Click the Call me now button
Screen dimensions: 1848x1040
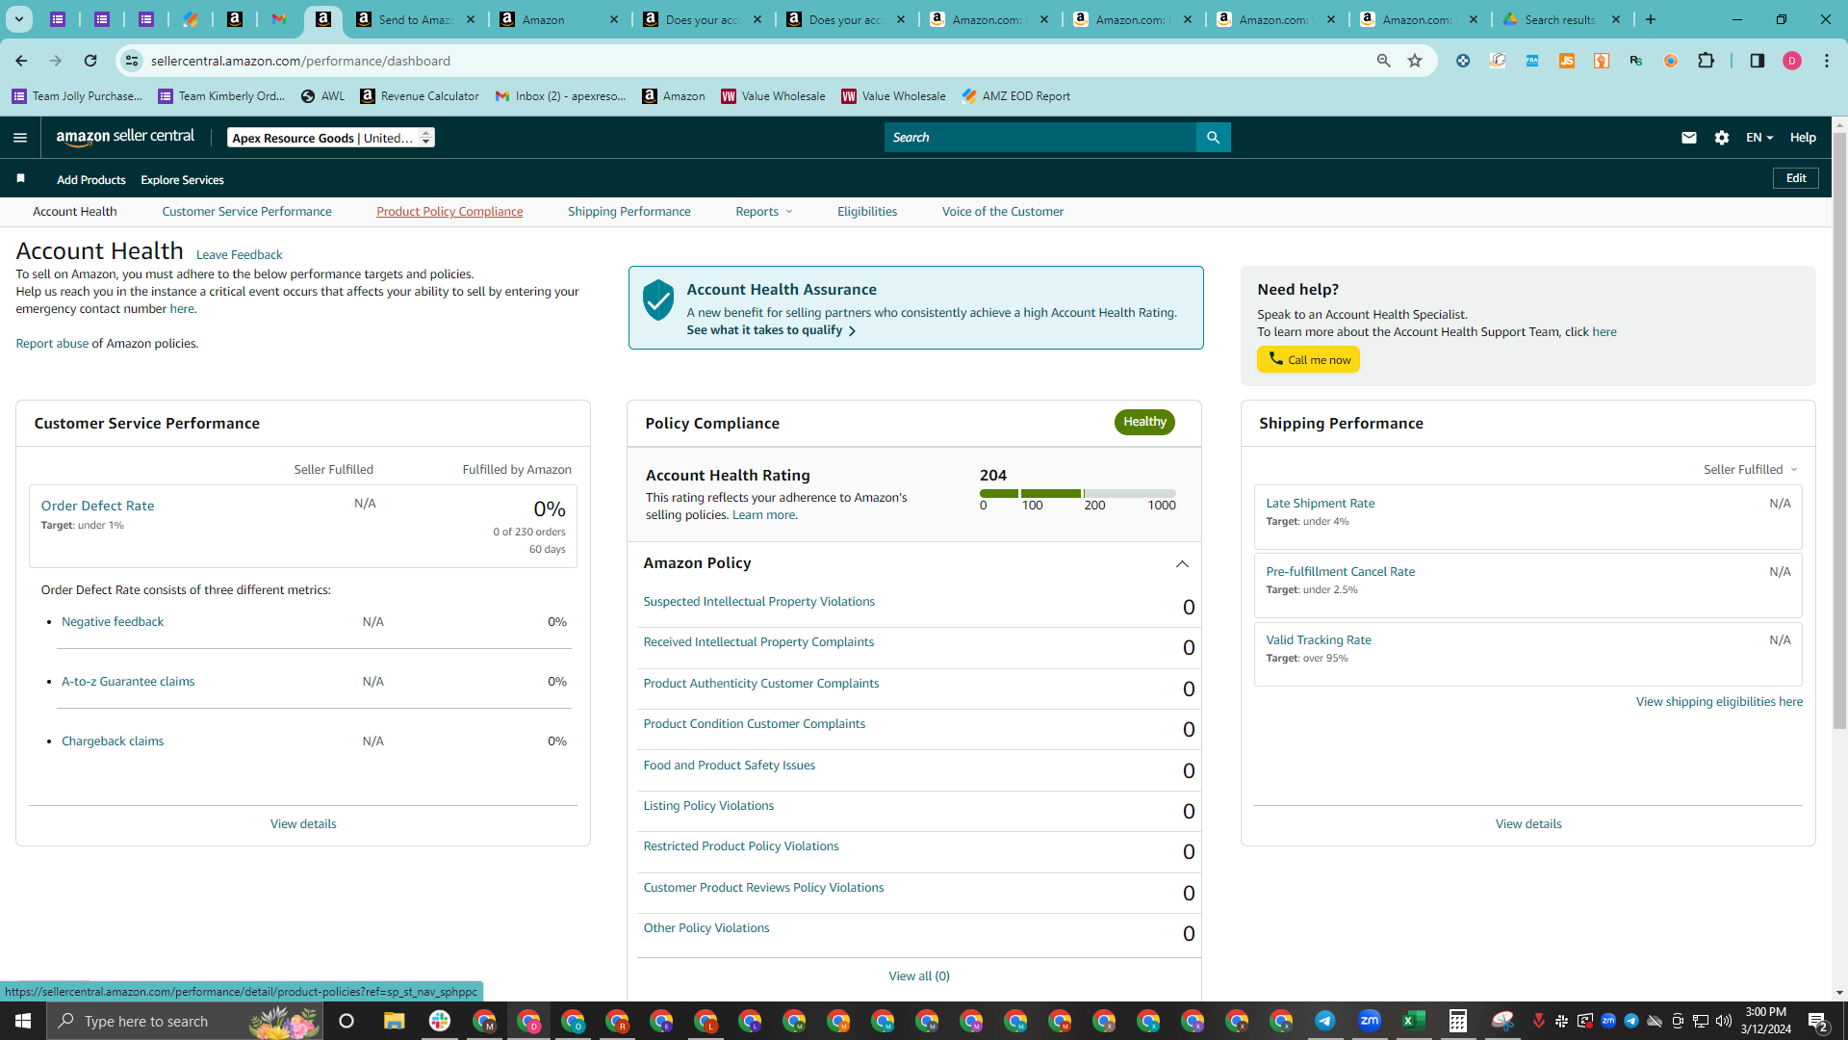click(1308, 359)
